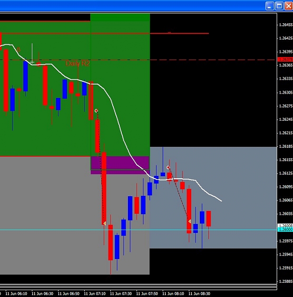
Task: Click the 1.26095 price scale label
Action: point(286,187)
